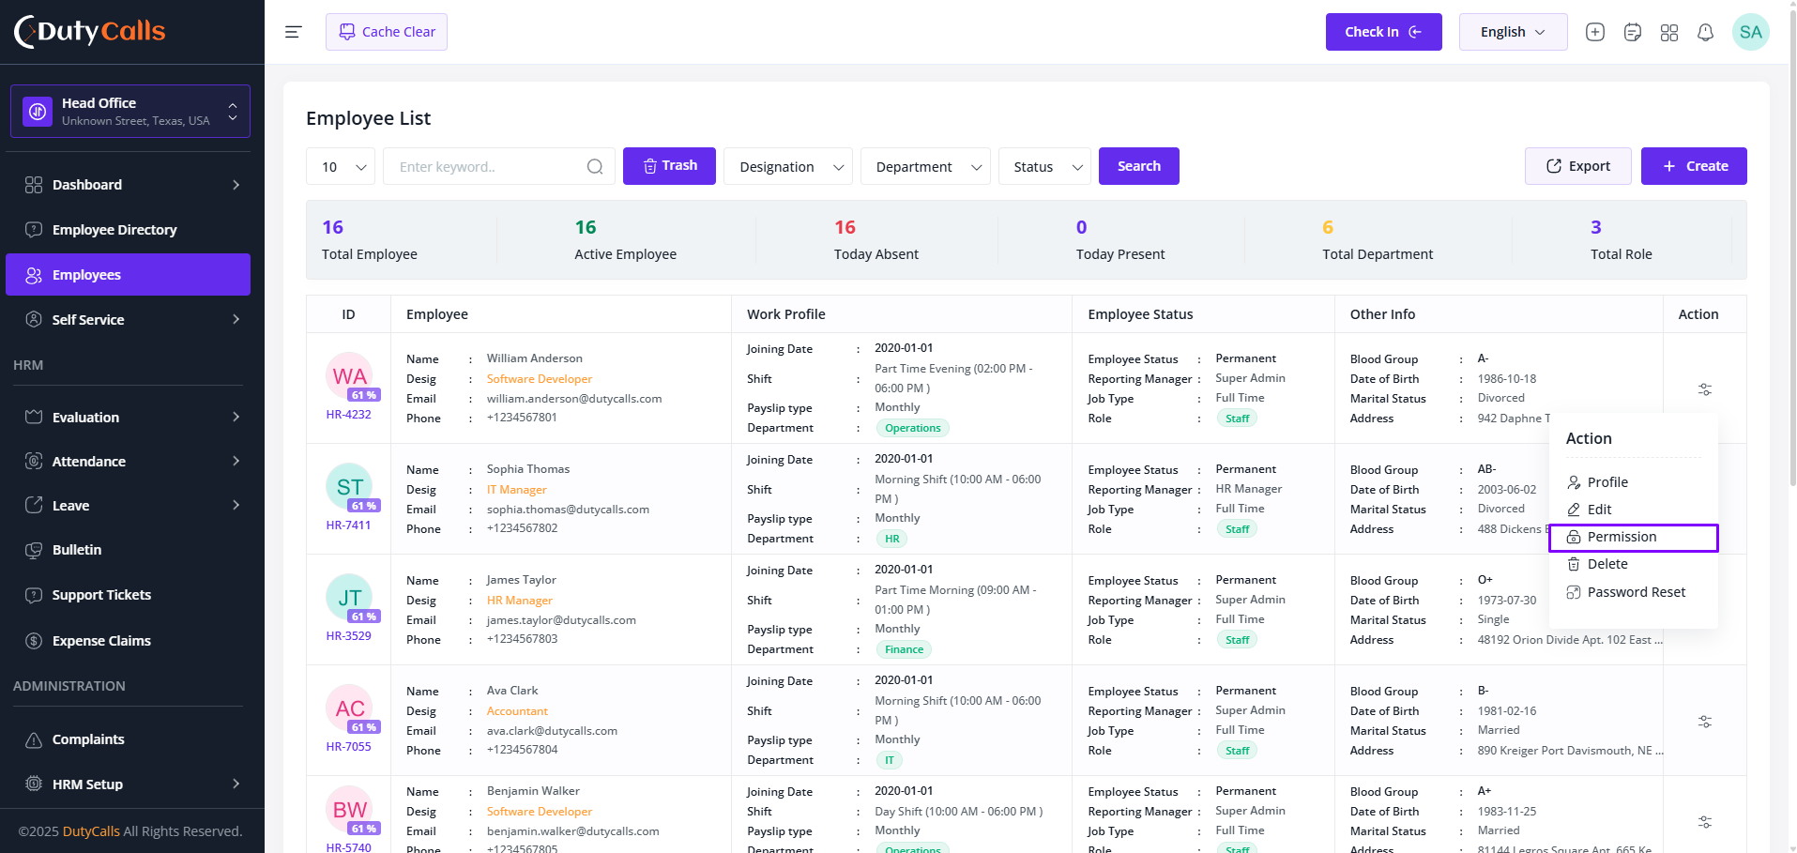Viewport: 1797px width, 853px height.
Task: Open the English language dropdown
Action: pos(1513,32)
